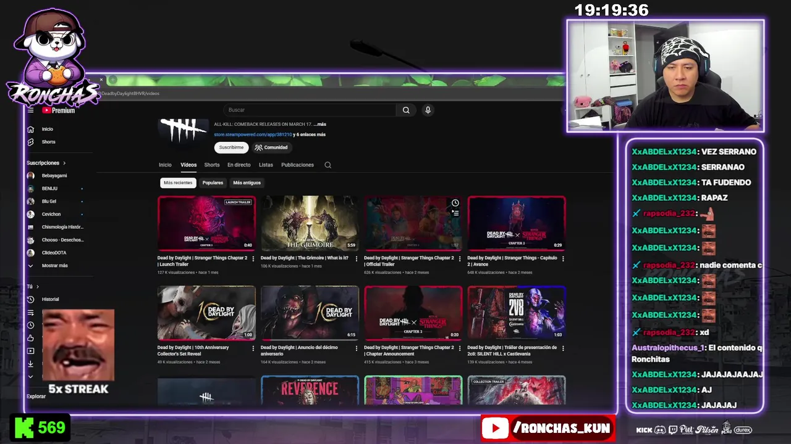
Task: Expand the chevron below the downloads icon
Action: (x=30, y=377)
